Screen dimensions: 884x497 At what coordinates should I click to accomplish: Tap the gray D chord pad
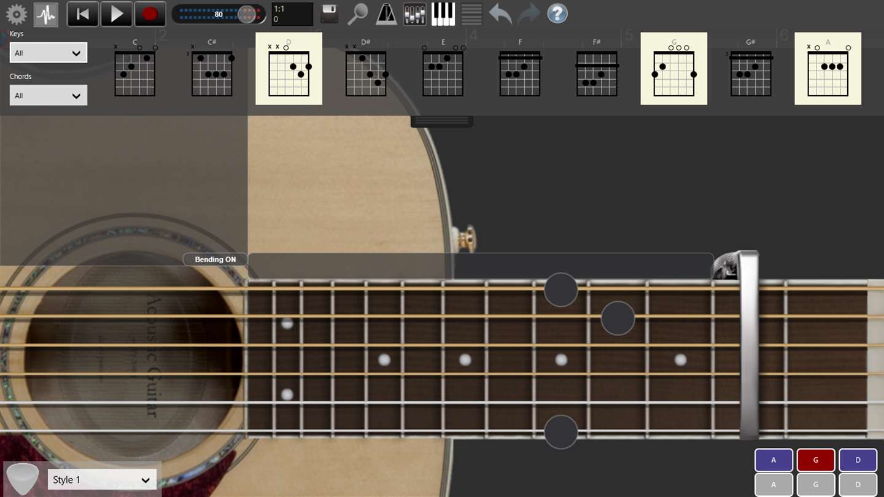tap(858, 485)
